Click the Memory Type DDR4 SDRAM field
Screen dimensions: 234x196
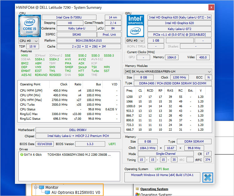(x=194, y=141)
